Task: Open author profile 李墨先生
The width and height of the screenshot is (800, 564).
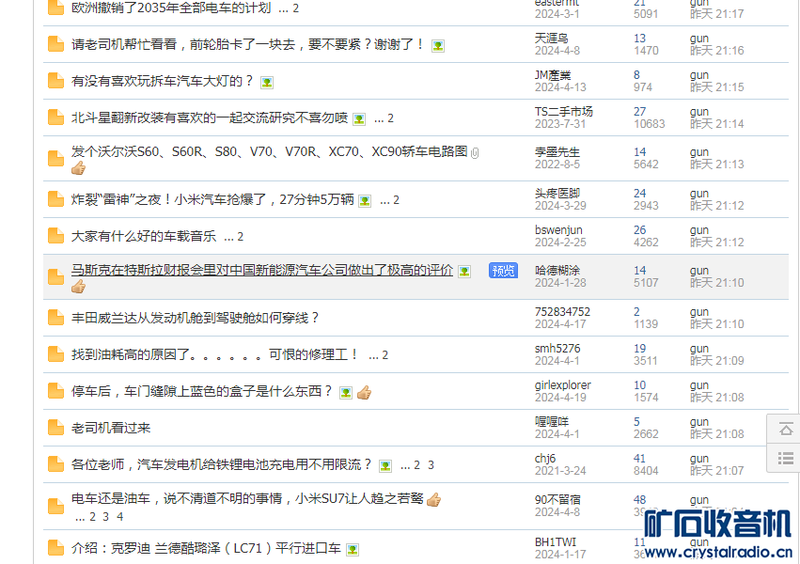Action: 557,152
